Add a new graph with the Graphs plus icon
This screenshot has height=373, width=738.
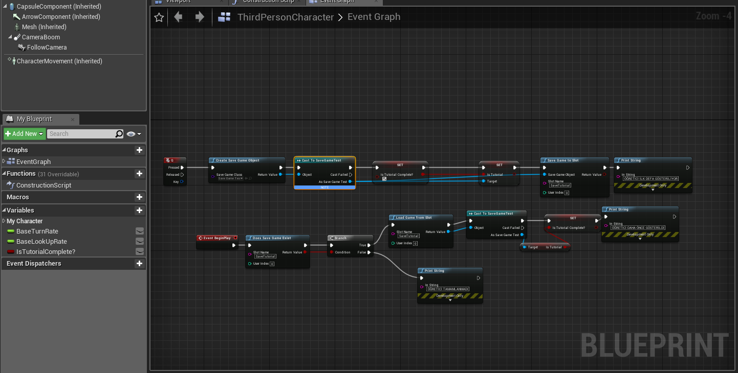[x=139, y=150]
